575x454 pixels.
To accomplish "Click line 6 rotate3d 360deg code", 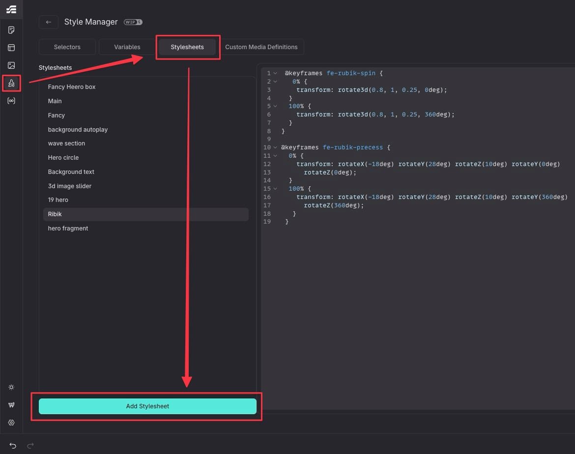I will click(x=375, y=114).
